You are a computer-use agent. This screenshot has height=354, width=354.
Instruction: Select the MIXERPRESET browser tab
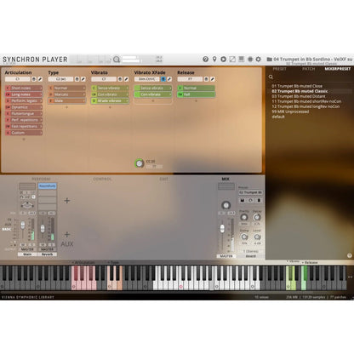point(338,69)
